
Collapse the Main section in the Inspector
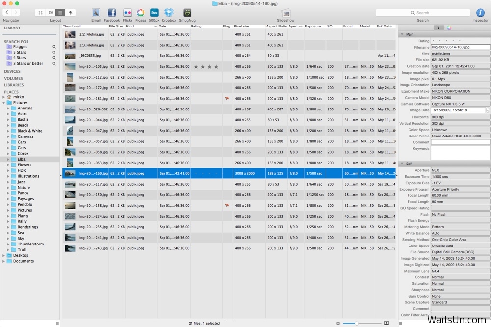403,35
